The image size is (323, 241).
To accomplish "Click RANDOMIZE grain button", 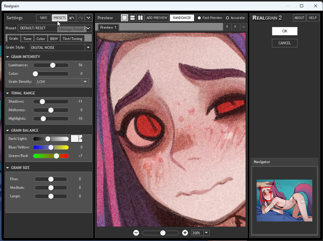I will point(182,18).
